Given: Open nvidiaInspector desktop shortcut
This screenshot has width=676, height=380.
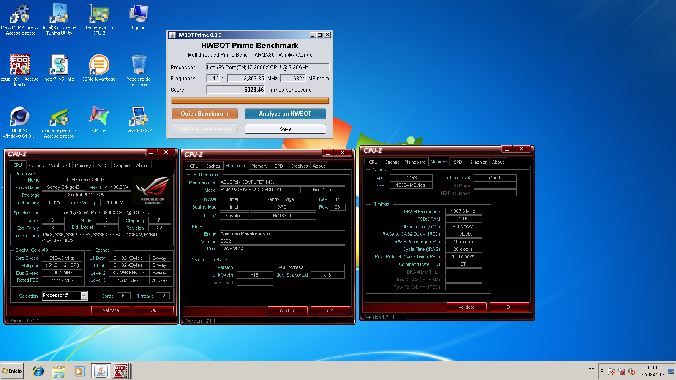Looking at the screenshot, I should point(59,122).
